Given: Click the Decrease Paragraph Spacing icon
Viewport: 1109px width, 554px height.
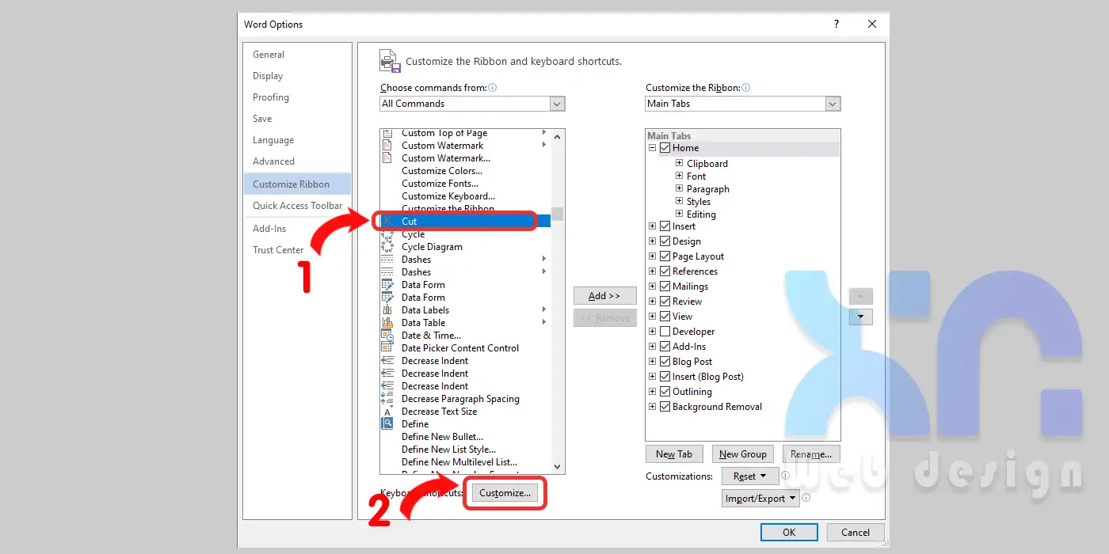Looking at the screenshot, I should pyautogui.click(x=387, y=399).
